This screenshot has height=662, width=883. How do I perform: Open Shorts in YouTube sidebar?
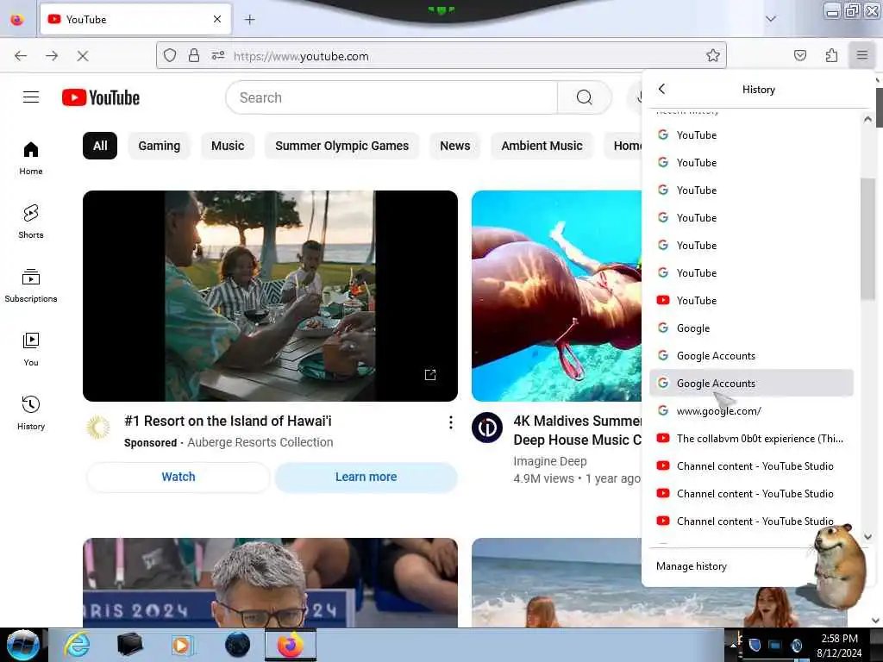tap(31, 222)
